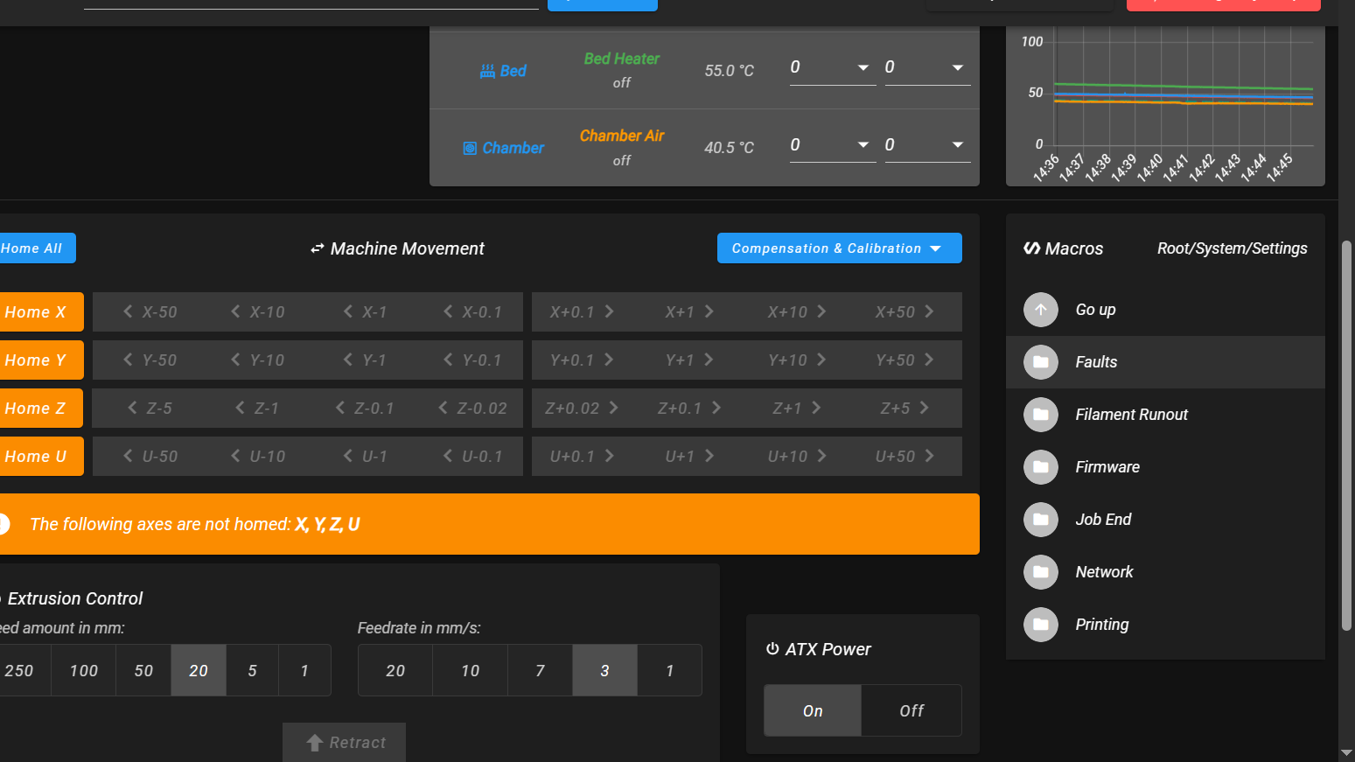Move X axis by -50
Screen dimensions: 1355x762
click(150, 312)
